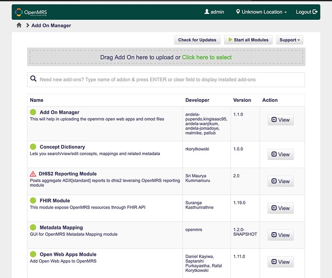
Task: Select the FHIR Module name
Action: [x=55, y=200]
